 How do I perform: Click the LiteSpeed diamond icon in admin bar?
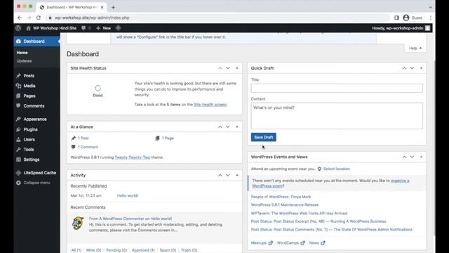pyautogui.click(x=118, y=28)
